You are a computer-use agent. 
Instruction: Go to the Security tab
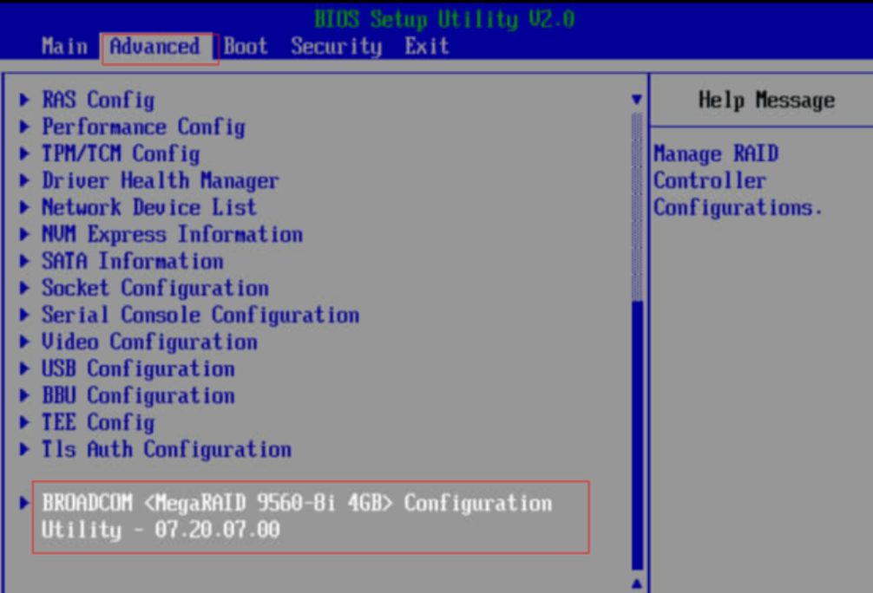pyautogui.click(x=337, y=47)
